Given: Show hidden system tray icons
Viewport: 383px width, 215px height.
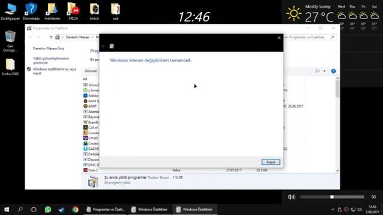Looking at the screenshot, I should 333,210.
